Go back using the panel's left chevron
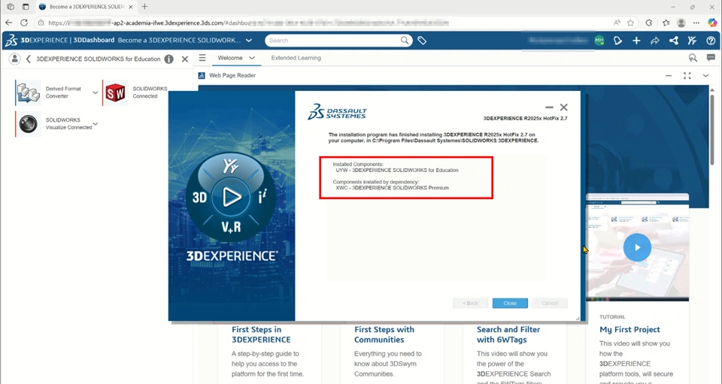 click(28, 59)
